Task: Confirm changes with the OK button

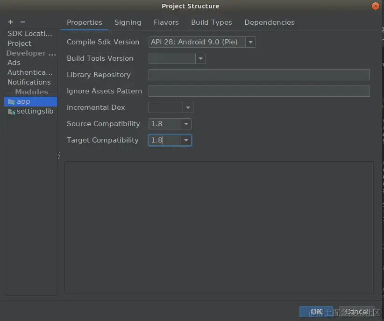Action: (316, 312)
